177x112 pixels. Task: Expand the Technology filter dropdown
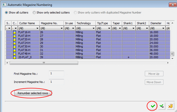[93, 28]
